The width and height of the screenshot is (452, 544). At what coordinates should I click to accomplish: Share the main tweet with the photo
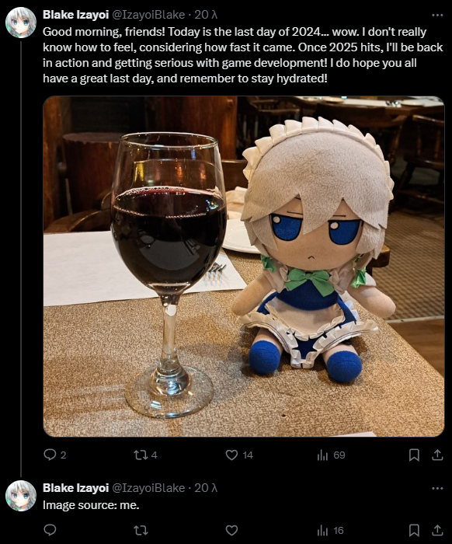(x=437, y=455)
